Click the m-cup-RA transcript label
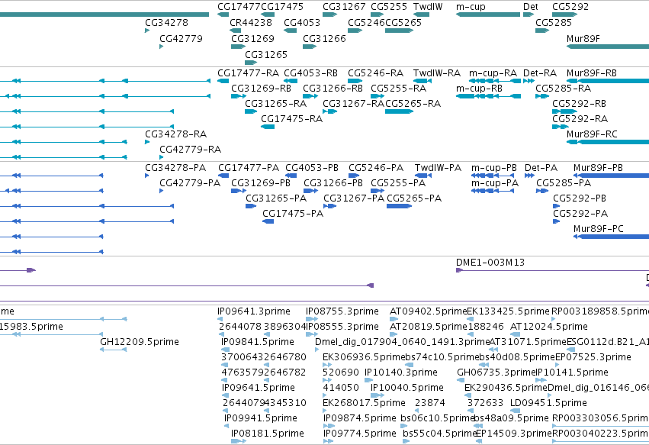The width and height of the screenshot is (649, 445). pos(493,73)
